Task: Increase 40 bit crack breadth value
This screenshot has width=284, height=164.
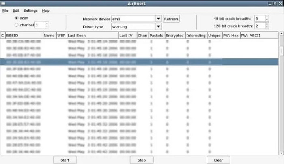Action: [x=267, y=17]
